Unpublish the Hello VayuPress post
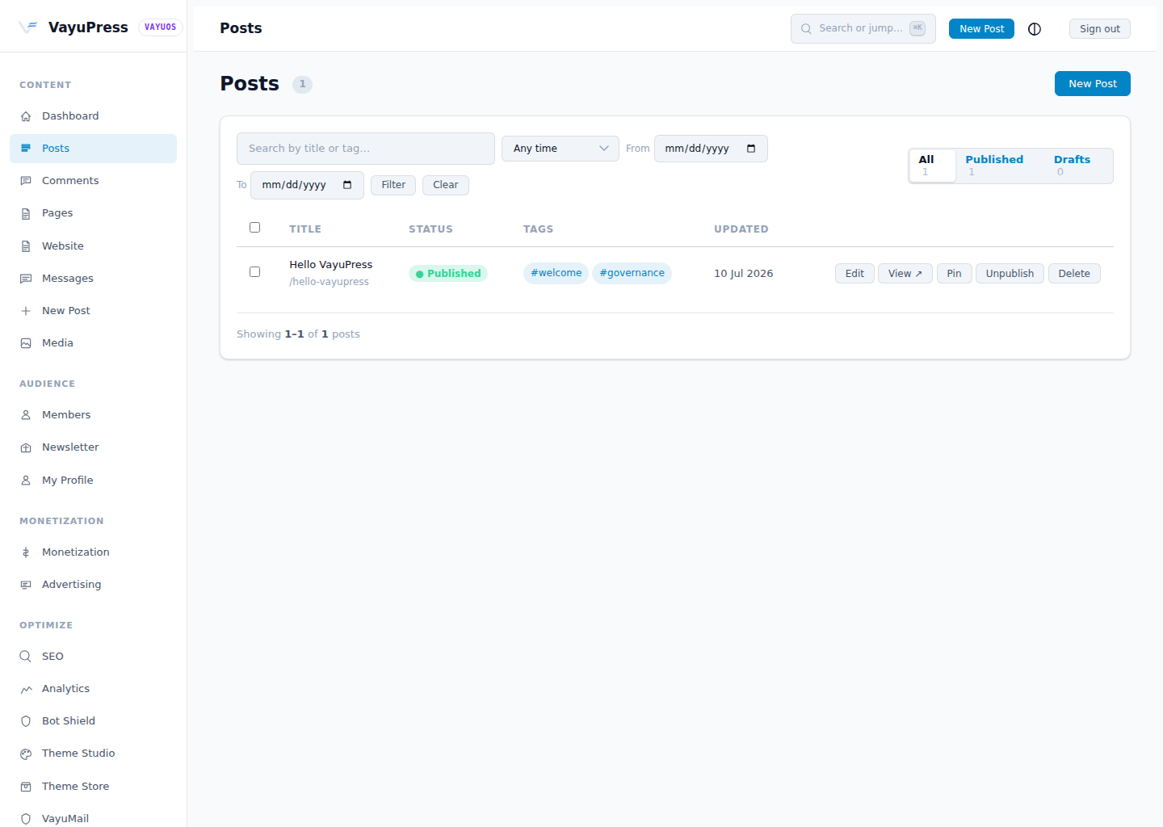This screenshot has width=1163, height=827. pos(1010,274)
